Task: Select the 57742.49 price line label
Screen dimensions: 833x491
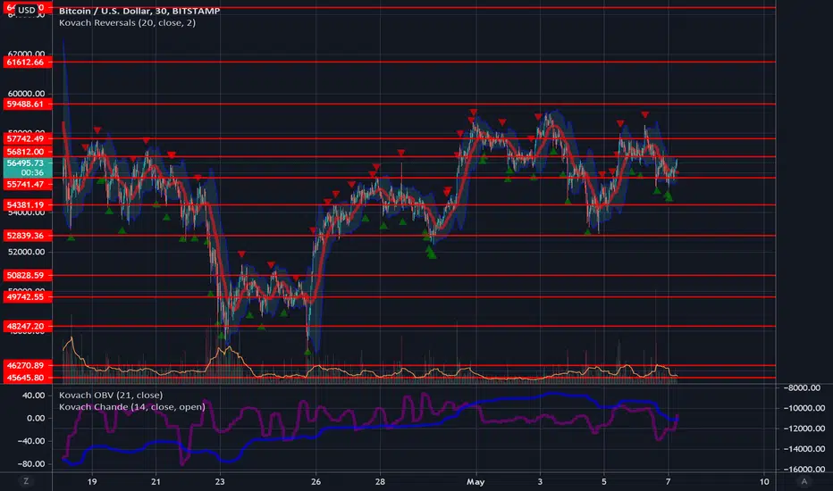Action: [x=28, y=138]
